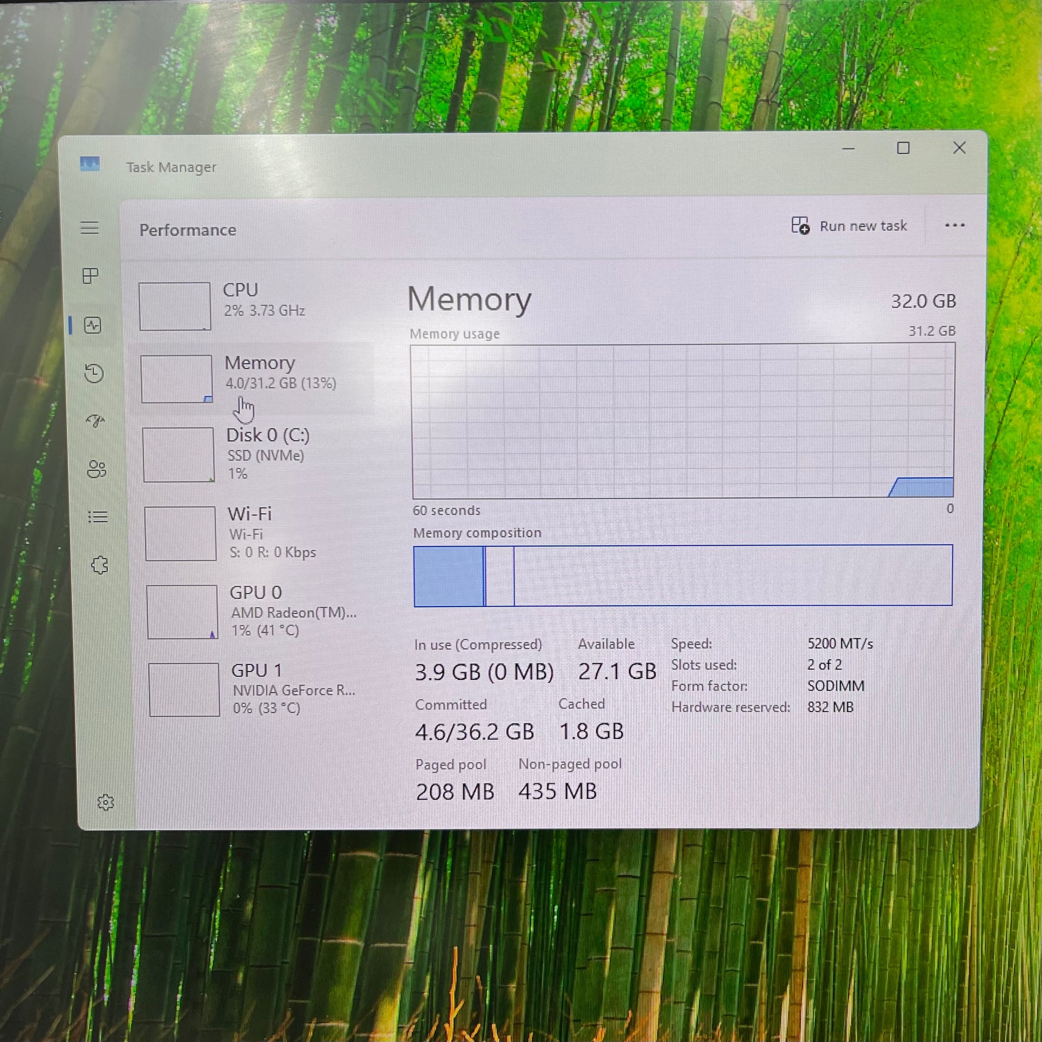Maximize the Task Manager window
The image size is (1042, 1042).
903,148
